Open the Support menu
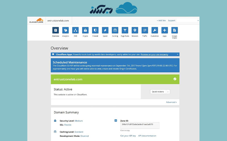The width and height of the screenshot is (227, 141). [x=172, y=21]
